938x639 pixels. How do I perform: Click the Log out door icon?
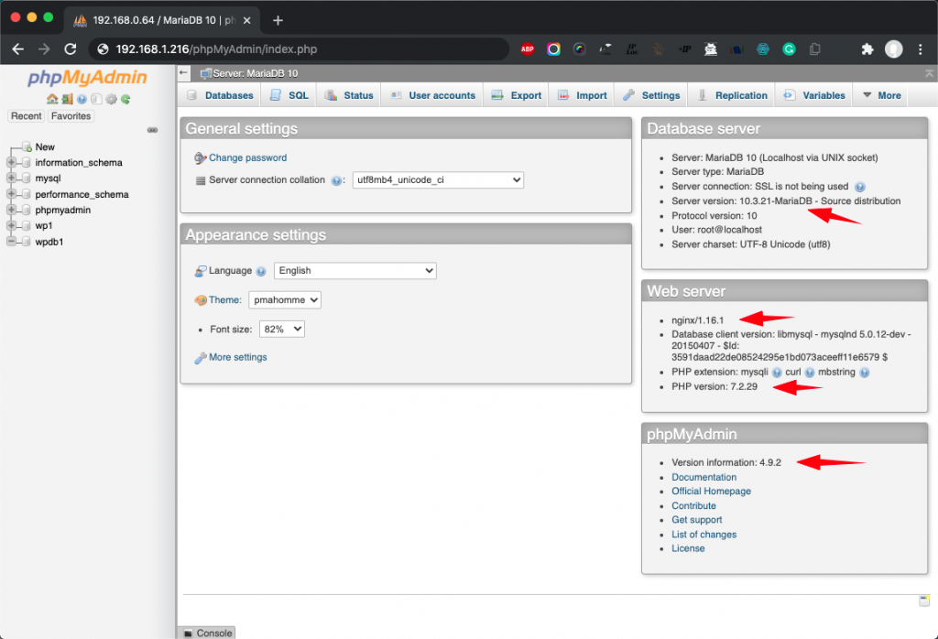pos(67,99)
